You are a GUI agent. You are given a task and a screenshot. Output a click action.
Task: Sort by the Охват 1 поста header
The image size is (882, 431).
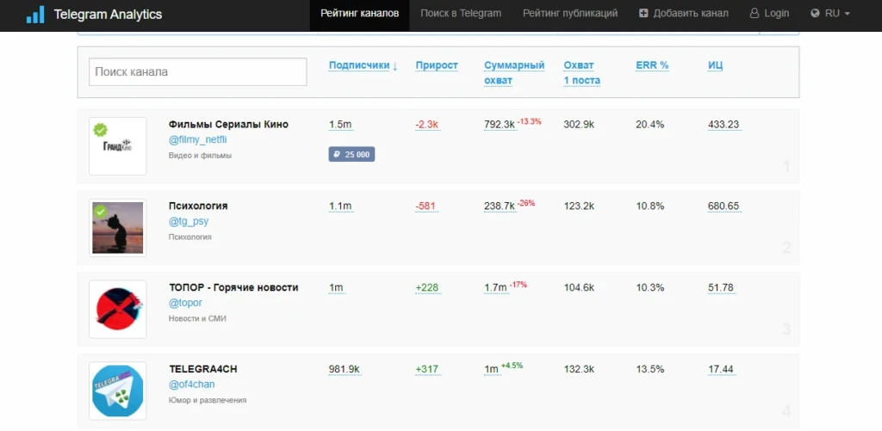(581, 73)
